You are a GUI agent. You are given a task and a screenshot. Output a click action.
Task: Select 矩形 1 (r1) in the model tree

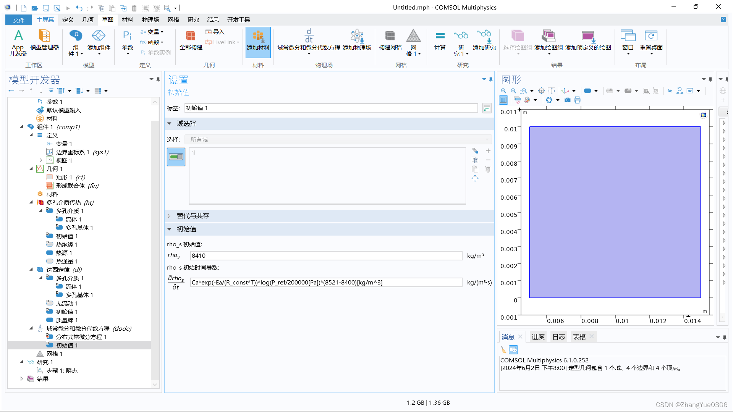[71, 177]
